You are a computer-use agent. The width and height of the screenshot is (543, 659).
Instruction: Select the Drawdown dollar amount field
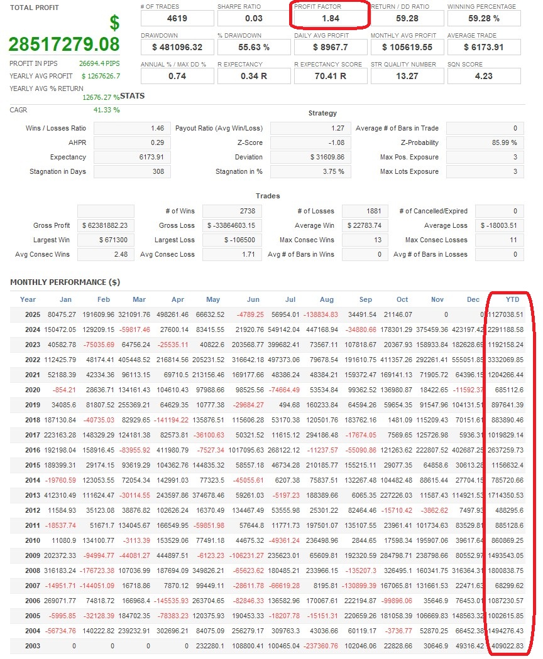pyautogui.click(x=177, y=47)
